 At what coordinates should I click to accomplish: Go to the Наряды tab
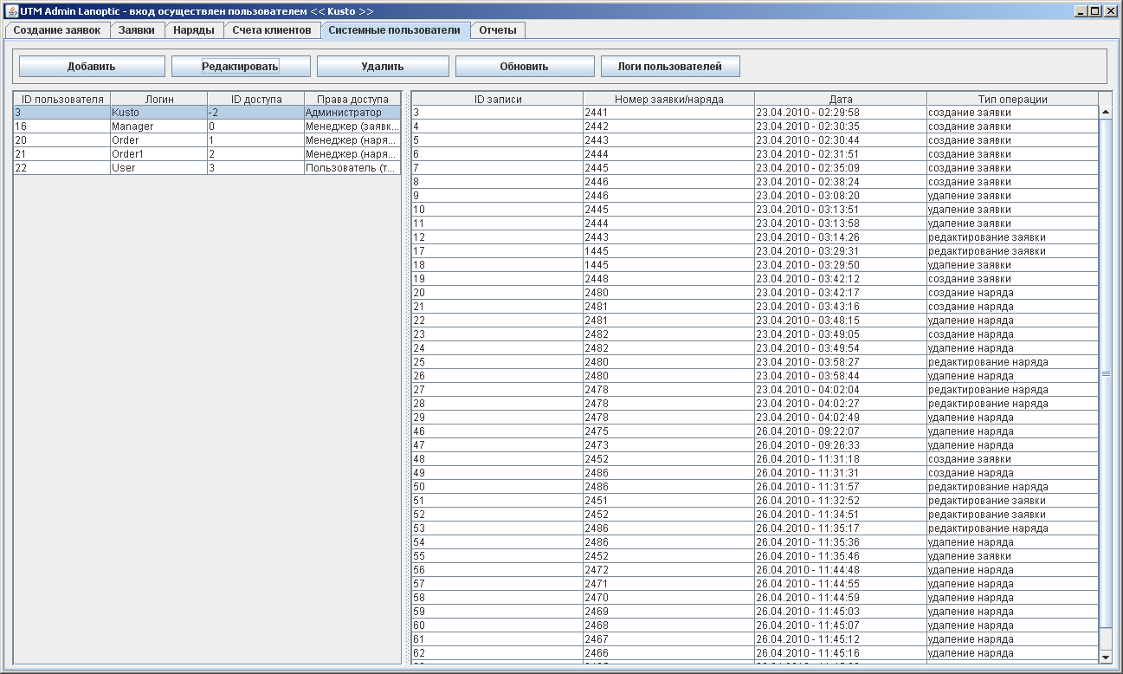(x=194, y=30)
